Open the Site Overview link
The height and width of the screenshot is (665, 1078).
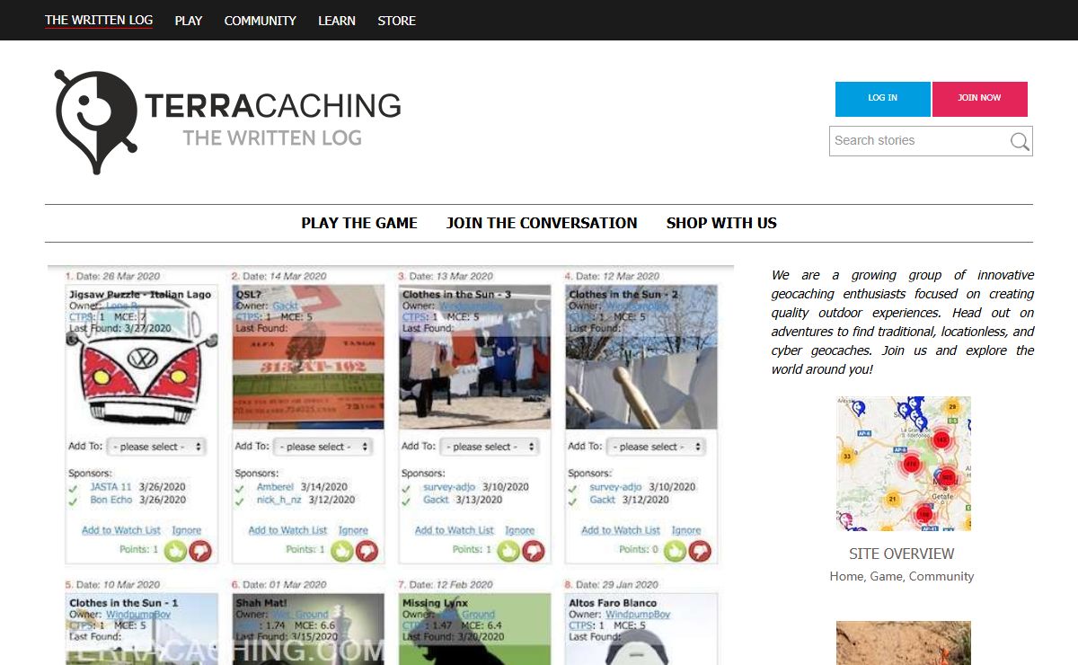tap(902, 554)
